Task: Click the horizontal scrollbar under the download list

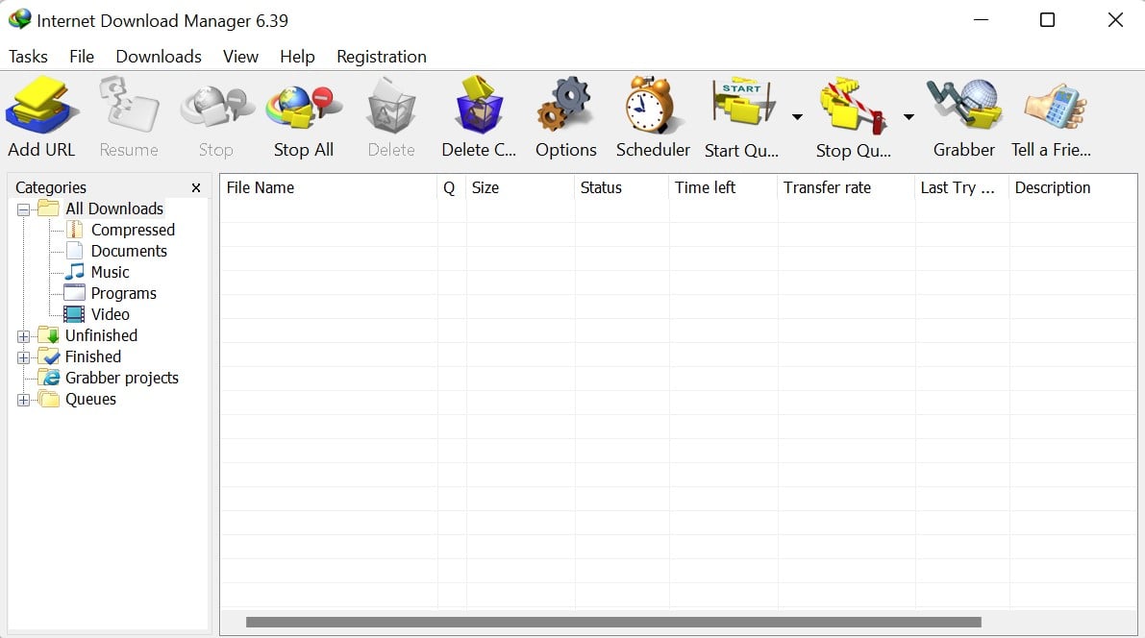Action: pyautogui.click(x=613, y=622)
